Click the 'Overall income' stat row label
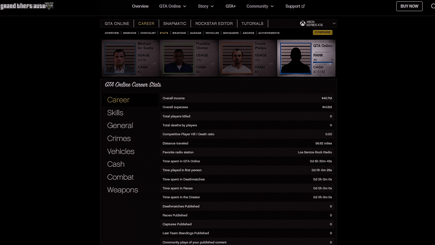 point(174,98)
